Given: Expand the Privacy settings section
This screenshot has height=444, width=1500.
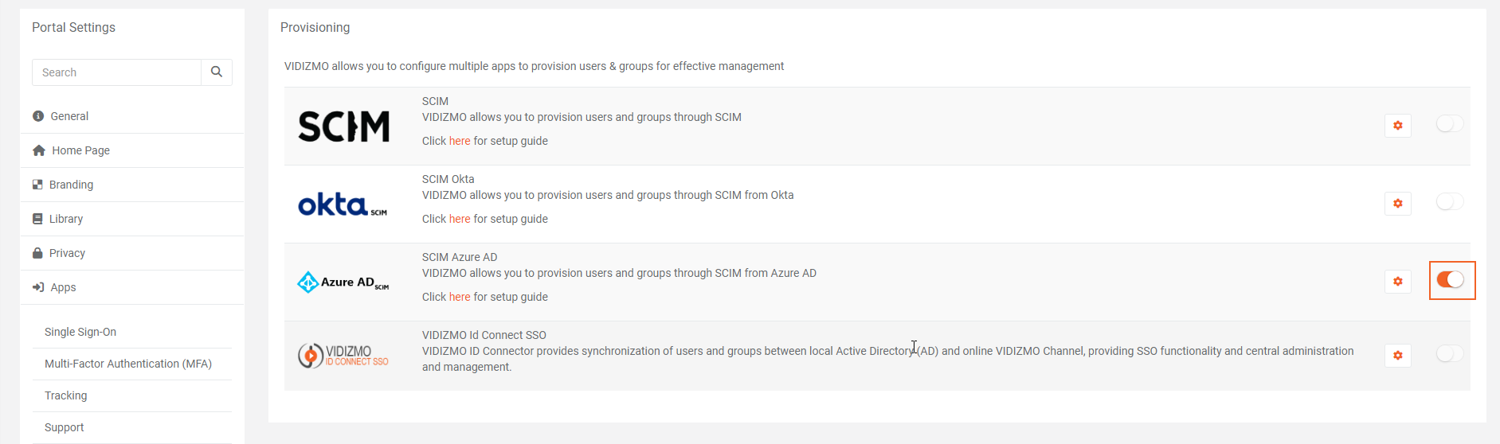Looking at the screenshot, I should point(67,253).
